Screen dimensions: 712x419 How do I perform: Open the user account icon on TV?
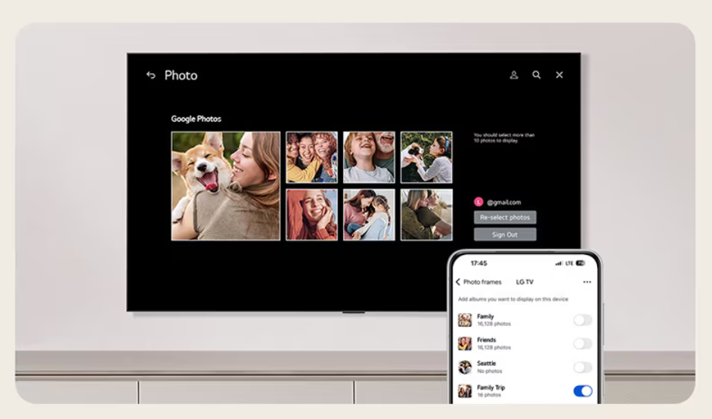click(514, 75)
